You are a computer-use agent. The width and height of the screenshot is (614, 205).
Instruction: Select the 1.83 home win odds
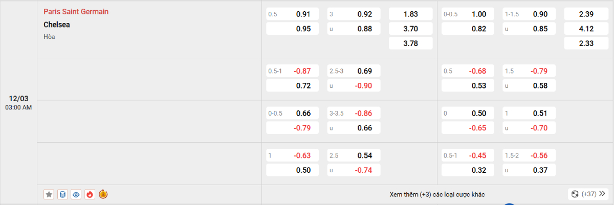coord(410,14)
